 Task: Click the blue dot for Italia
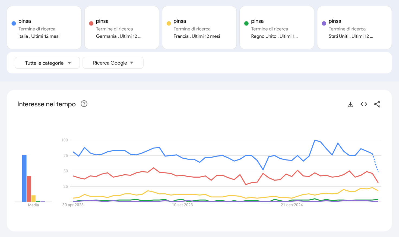(14, 23)
